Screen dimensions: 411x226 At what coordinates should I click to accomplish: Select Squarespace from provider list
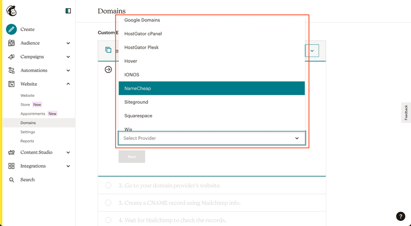click(212, 116)
